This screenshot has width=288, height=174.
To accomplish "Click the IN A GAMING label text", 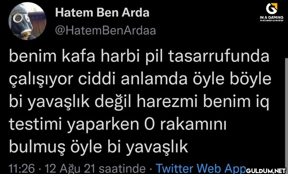I will tap(271, 17).
